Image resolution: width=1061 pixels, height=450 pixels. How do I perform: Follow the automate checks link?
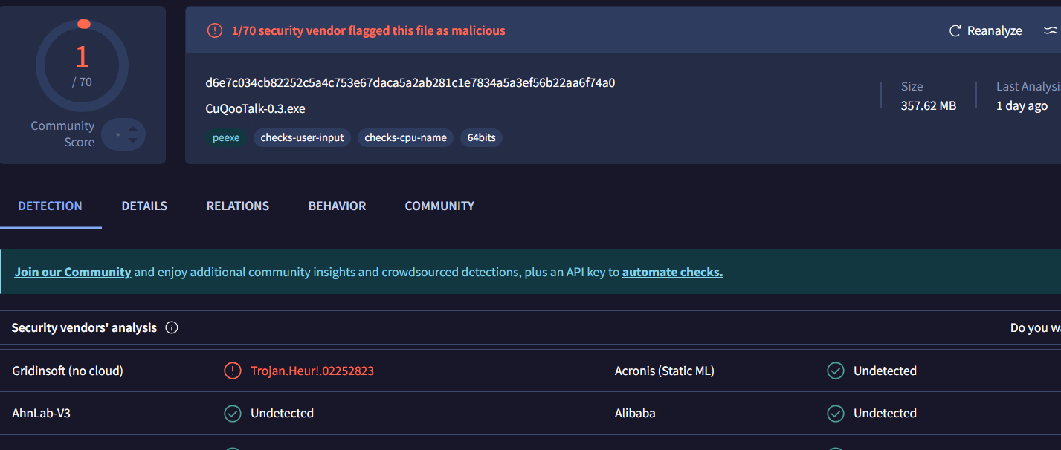point(672,272)
